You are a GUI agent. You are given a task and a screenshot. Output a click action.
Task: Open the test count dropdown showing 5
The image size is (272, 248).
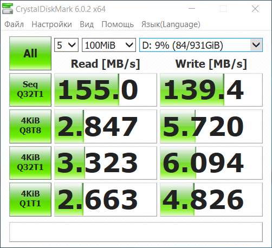66,45
